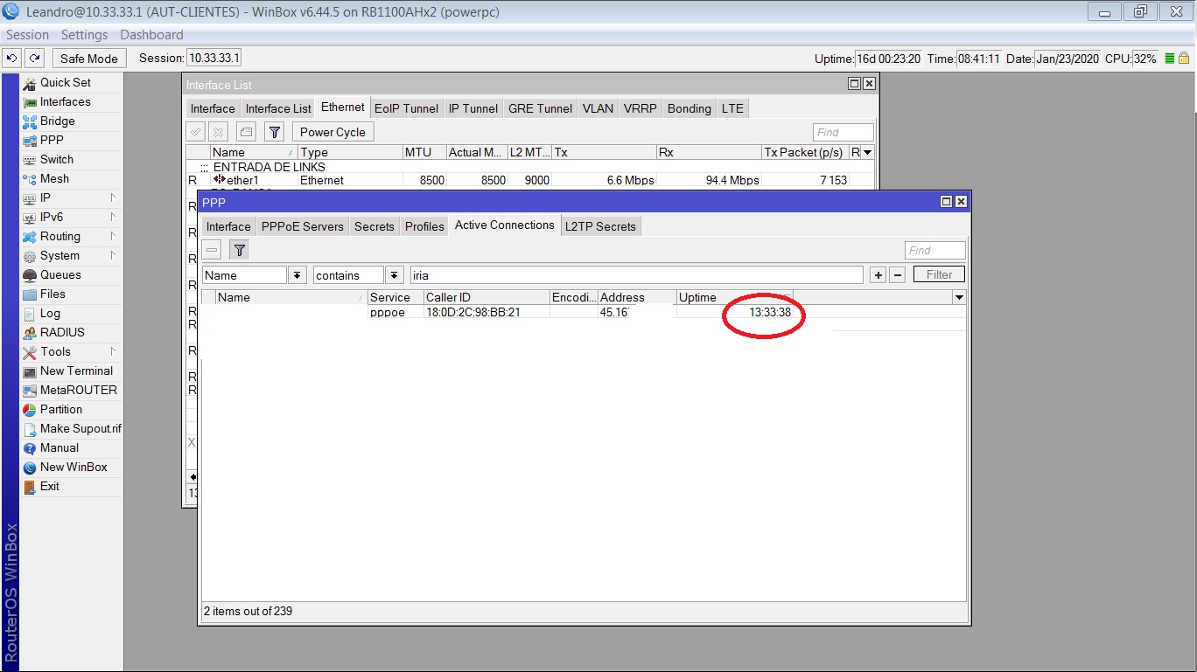This screenshot has width=1197, height=672.
Task: Expand the Tools submenu in sidebar
Action: [113, 351]
